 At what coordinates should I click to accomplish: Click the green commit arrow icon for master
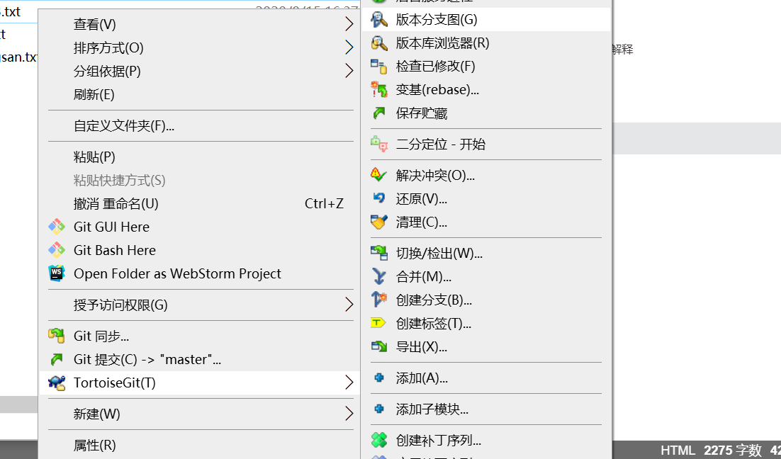[x=57, y=359]
